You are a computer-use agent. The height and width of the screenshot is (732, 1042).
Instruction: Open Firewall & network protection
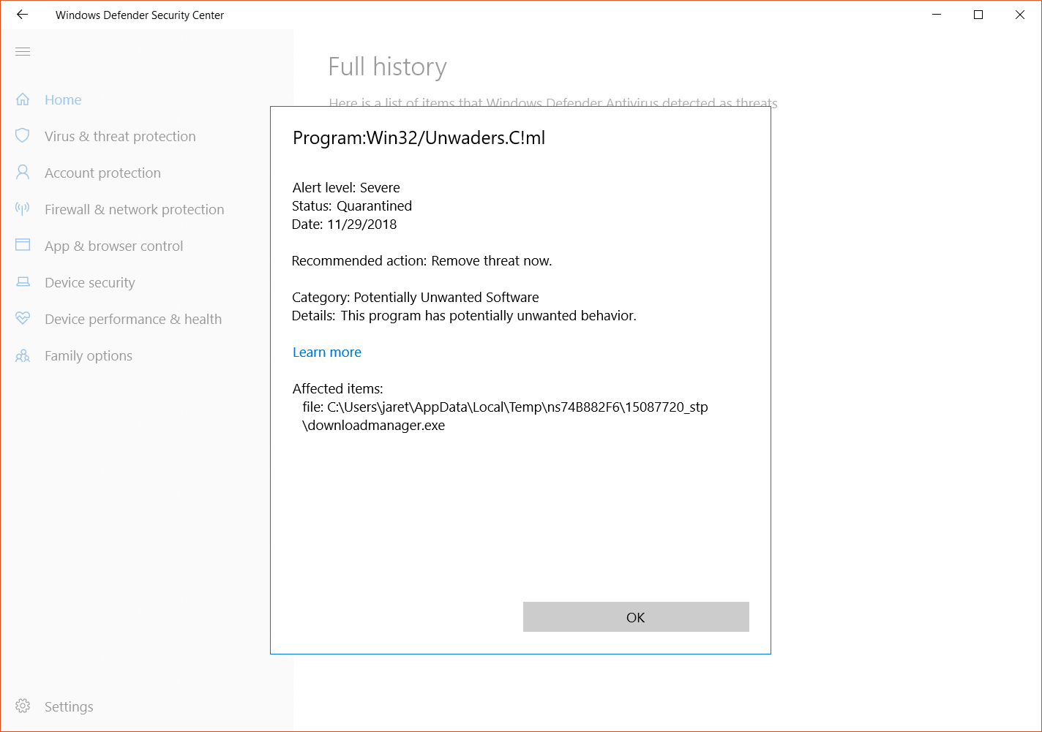135,209
